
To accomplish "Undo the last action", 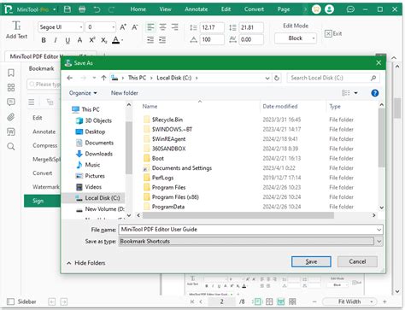I will coord(97,9).
